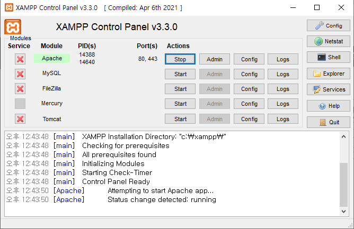Click the XAMPP logo in the panel header

click(x=13, y=27)
